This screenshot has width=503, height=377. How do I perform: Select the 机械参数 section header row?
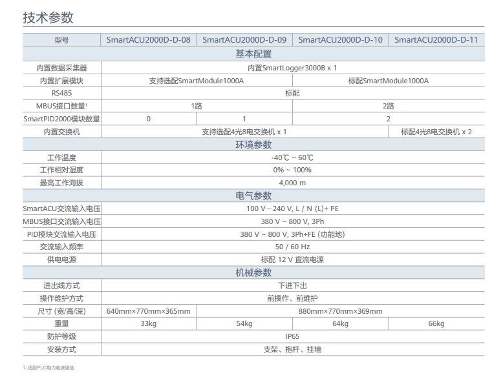click(x=253, y=272)
